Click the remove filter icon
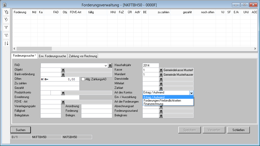Image resolution: width=260 pixels, height=146 pixels. point(6,35)
